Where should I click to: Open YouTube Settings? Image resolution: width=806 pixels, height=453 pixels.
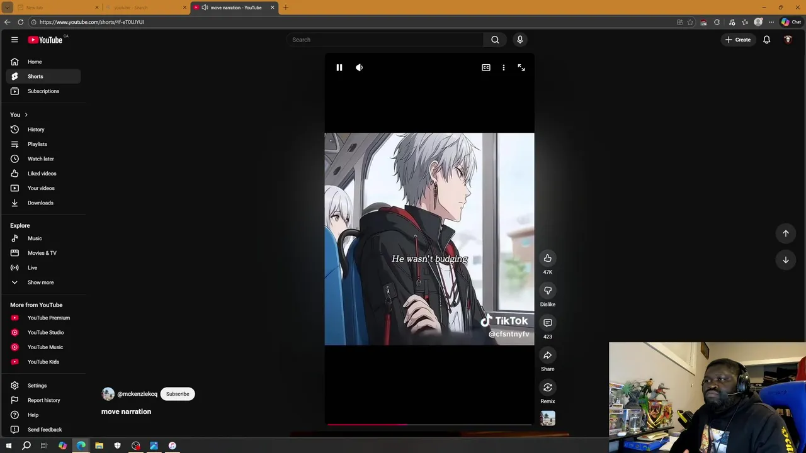coord(43,386)
